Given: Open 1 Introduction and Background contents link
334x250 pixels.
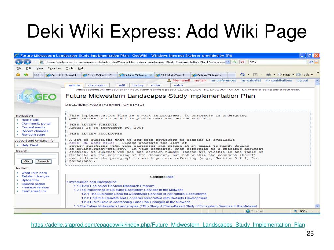Looking at the screenshot, I should click(91, 182).
